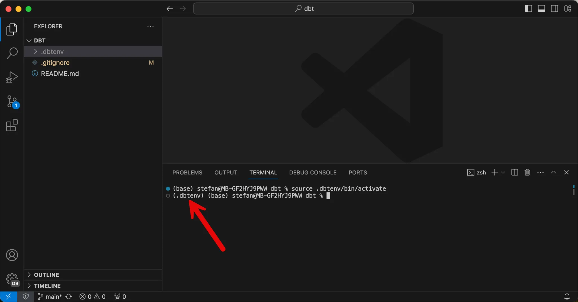Viewport: 578px width, 302px height.
Task: Open Source Control view with badge
Action: 12,101
